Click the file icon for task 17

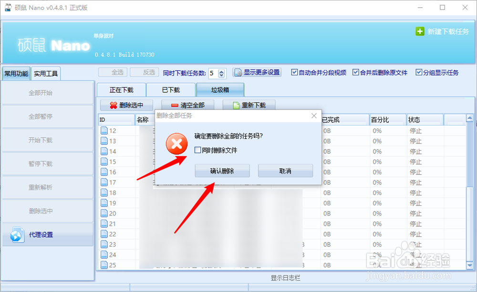pyautogui.click(x=104, y=182)
